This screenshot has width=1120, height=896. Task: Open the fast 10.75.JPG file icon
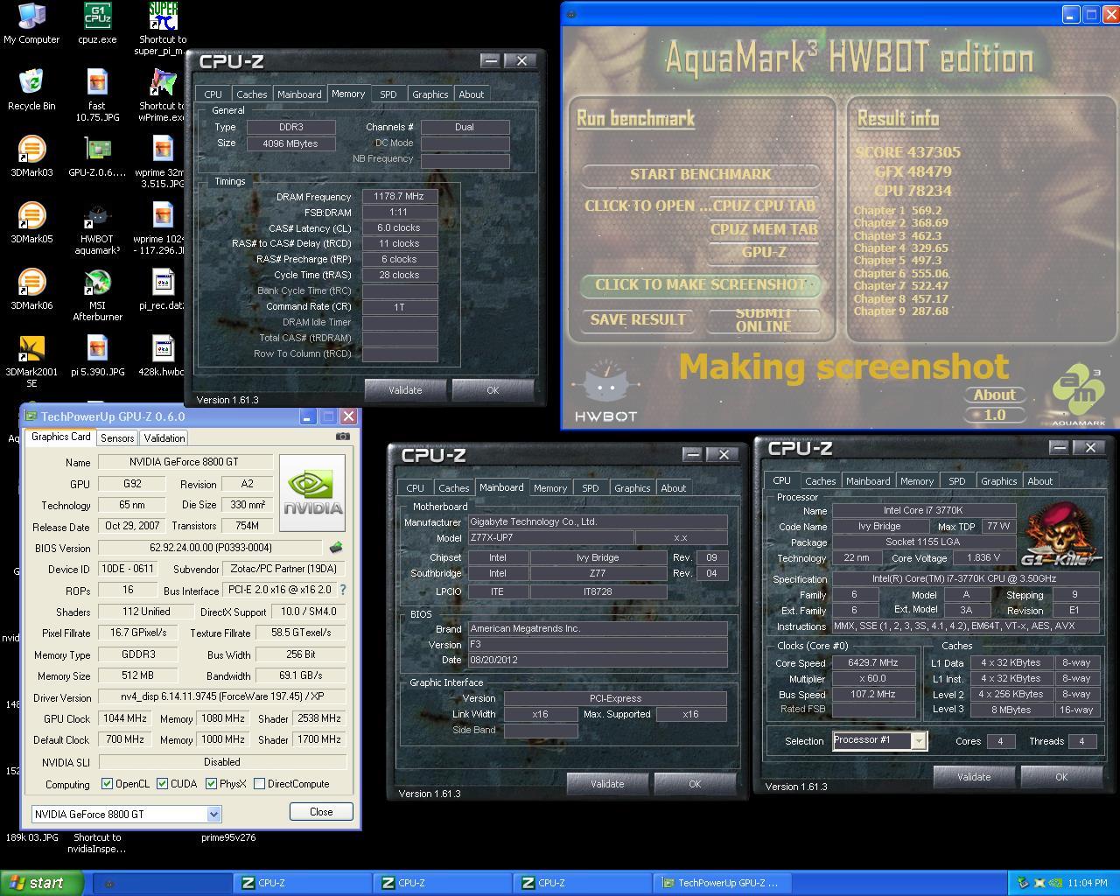tap(97, 95)
